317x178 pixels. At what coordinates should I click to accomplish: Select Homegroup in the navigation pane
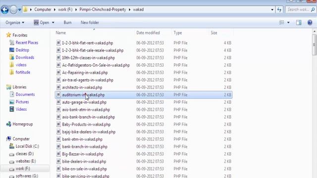23,124
